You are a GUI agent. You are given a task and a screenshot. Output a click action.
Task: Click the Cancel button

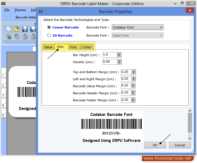(x=180, y=145)
